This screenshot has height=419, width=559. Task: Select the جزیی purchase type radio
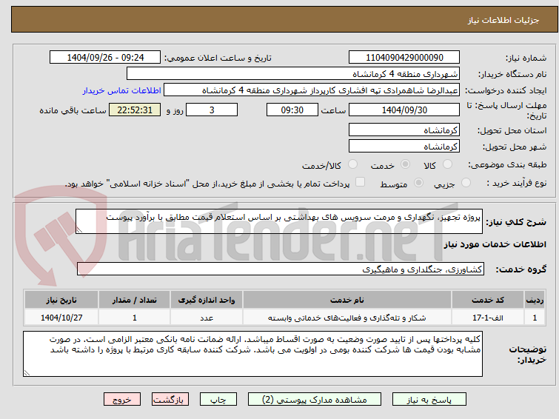(x=466, y=183)
